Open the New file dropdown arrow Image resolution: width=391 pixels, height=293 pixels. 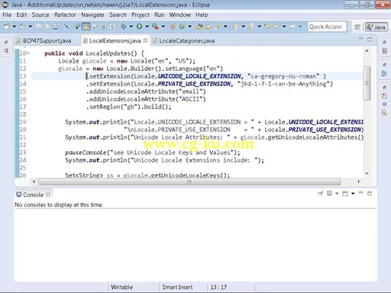point(15,27)
